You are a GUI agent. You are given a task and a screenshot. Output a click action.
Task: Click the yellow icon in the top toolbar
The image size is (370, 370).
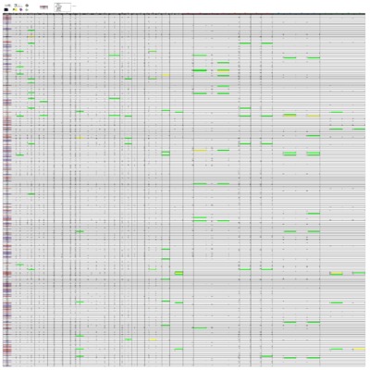[x=15, y=9]
